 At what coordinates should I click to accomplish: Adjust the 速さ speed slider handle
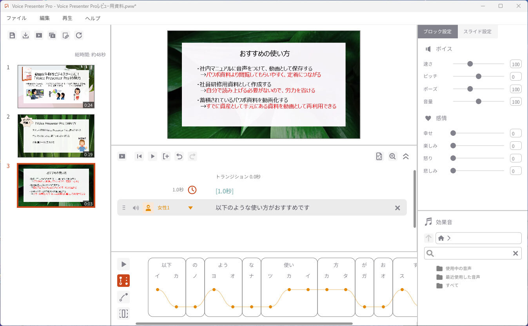pos(470,64)
